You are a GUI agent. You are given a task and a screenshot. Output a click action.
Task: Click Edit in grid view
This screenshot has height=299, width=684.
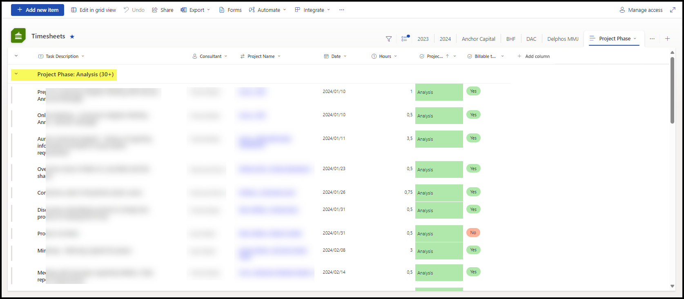click(94, 10)
